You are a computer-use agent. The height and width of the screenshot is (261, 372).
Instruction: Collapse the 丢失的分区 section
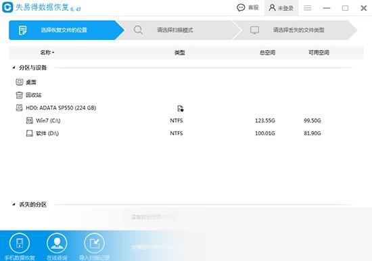pos(14,204)
